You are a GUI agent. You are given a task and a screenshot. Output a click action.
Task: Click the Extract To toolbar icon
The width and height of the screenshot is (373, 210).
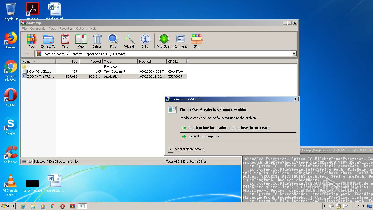point(48,41)
